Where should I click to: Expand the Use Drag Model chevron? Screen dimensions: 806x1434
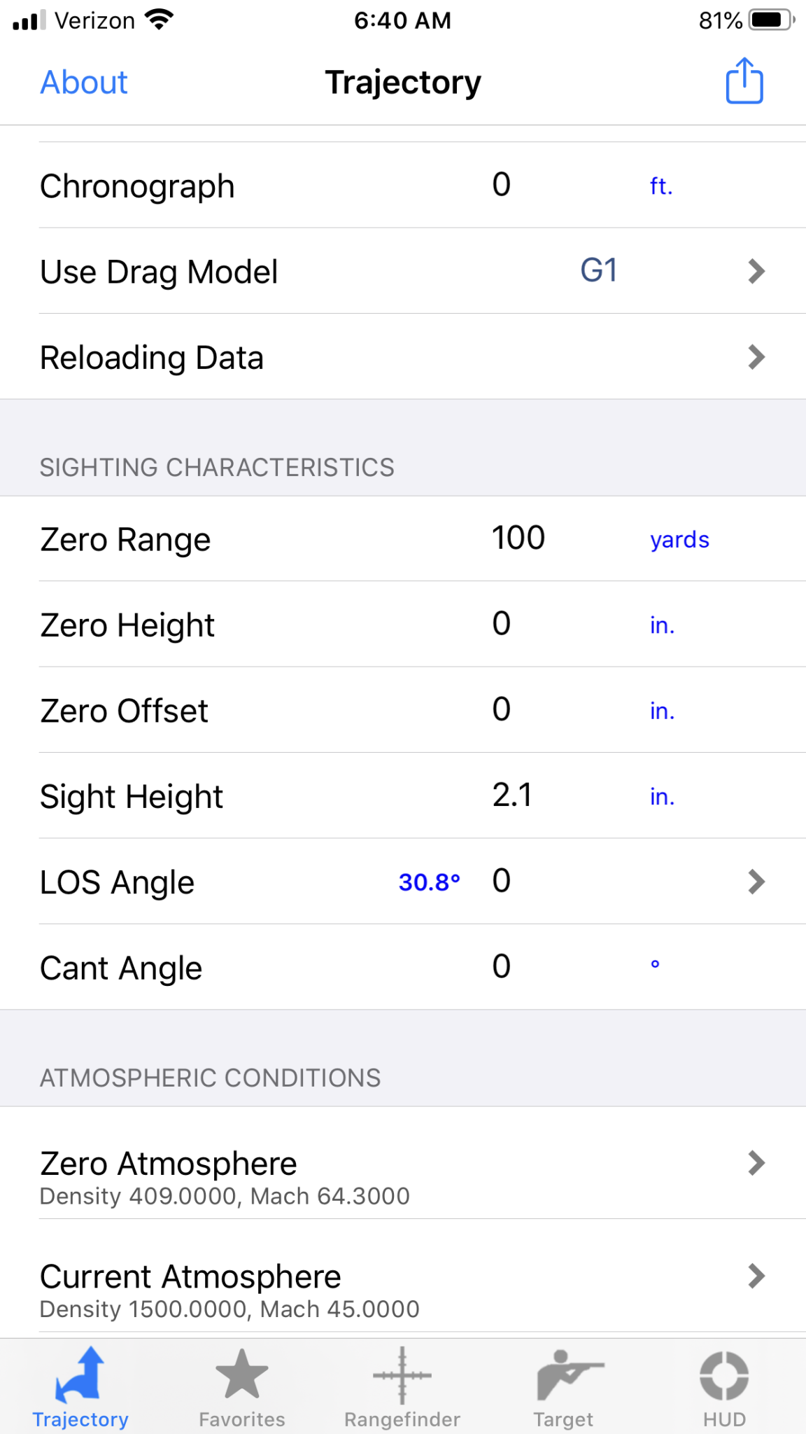click(756, 271)
